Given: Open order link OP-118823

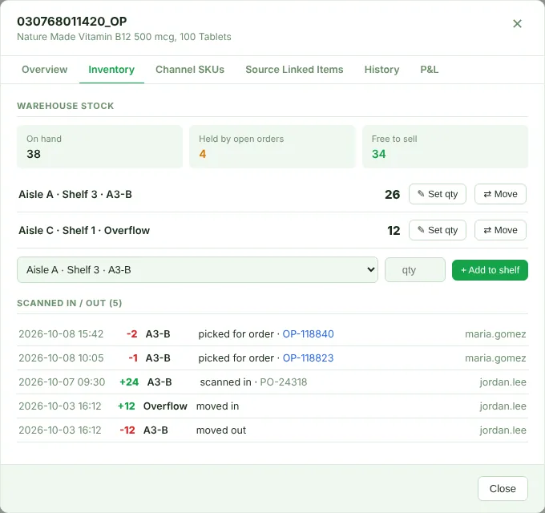Looking at the screenshot, I should (x=308, y=358).
